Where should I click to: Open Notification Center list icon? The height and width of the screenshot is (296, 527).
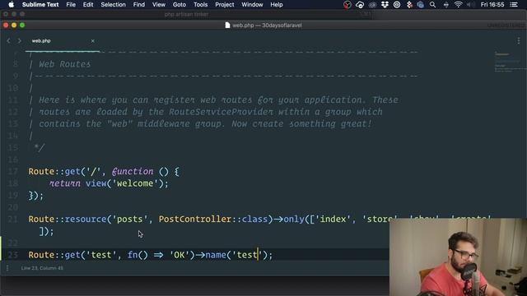coord(514,5)
